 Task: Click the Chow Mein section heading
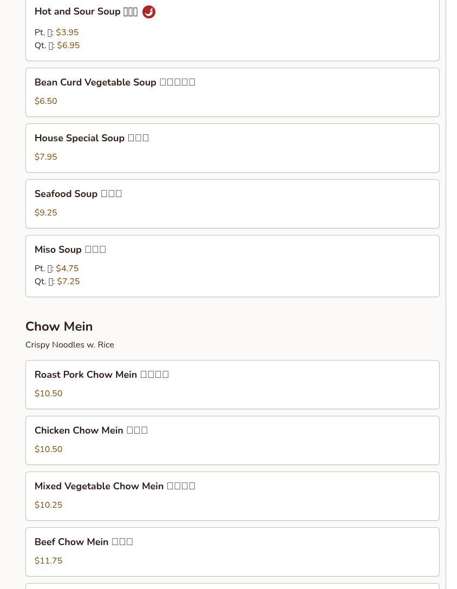(x=59, y=326)
